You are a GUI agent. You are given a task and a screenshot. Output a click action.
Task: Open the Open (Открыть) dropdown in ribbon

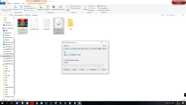92,6
